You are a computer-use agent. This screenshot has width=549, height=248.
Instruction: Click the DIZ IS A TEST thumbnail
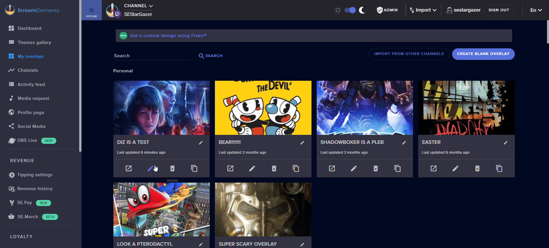point(162,108)
